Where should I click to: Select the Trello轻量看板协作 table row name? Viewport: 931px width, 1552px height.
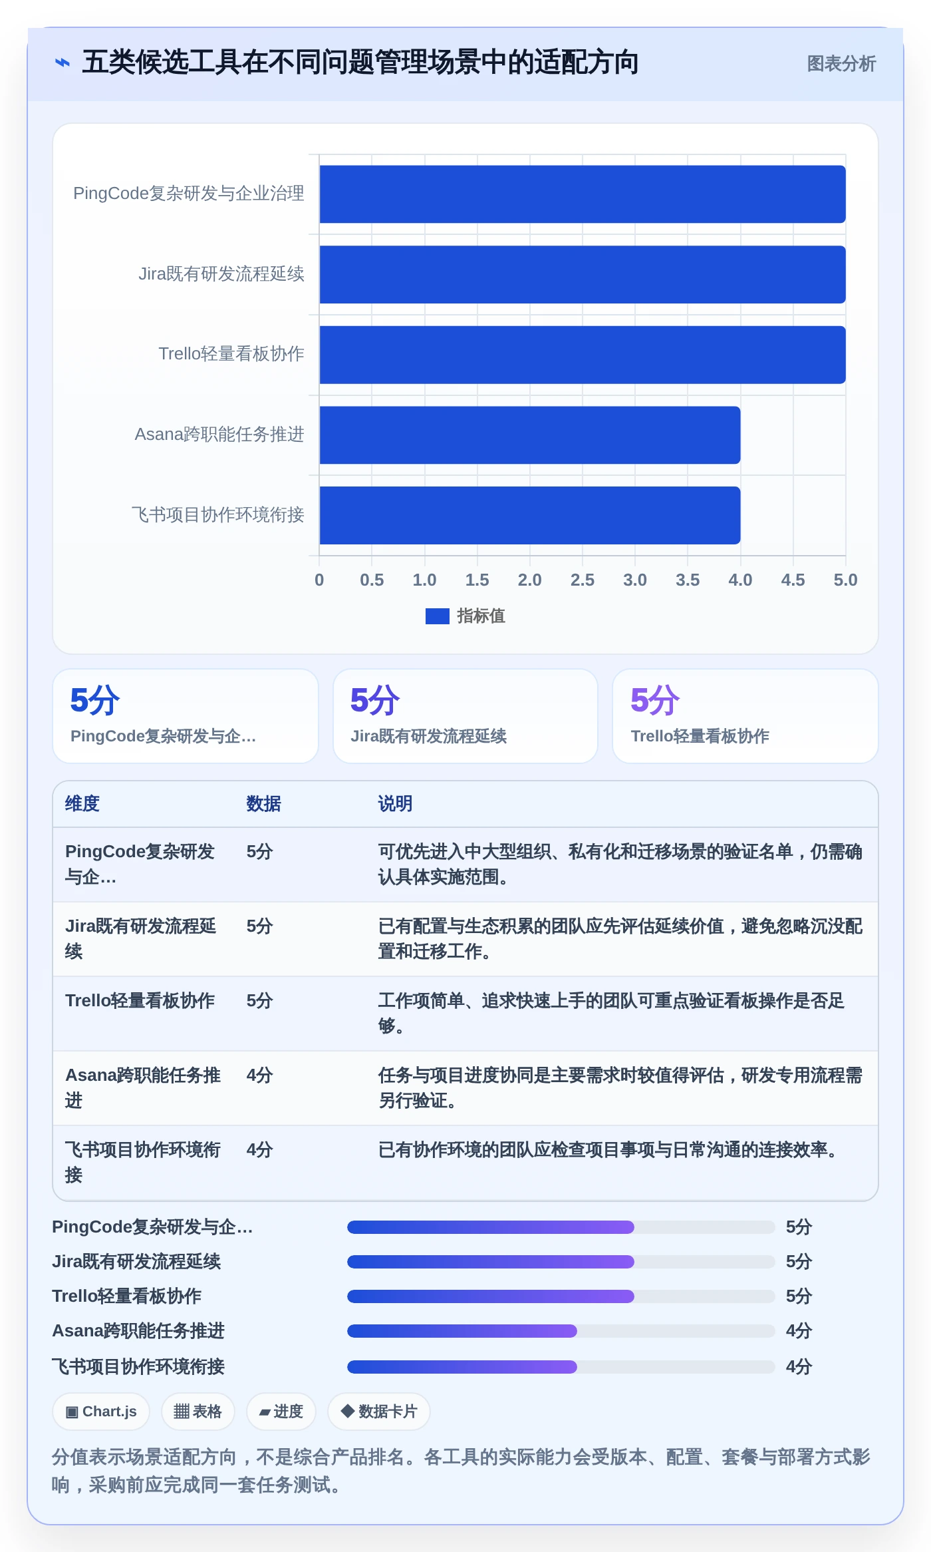(x=140, y=1001)
